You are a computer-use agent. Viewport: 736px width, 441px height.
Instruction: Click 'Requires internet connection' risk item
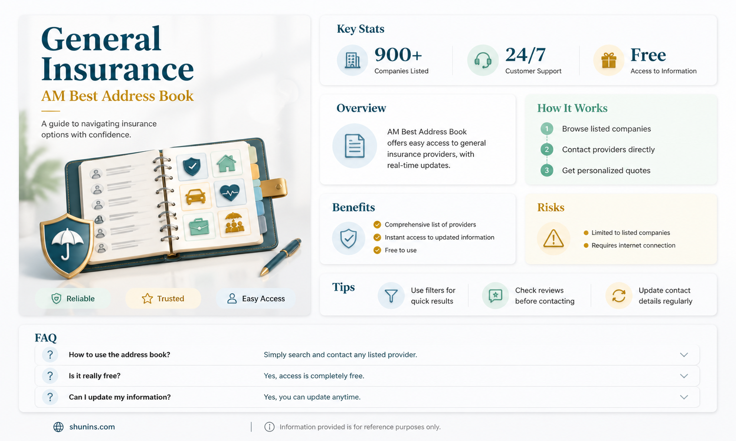pos(633,245)
